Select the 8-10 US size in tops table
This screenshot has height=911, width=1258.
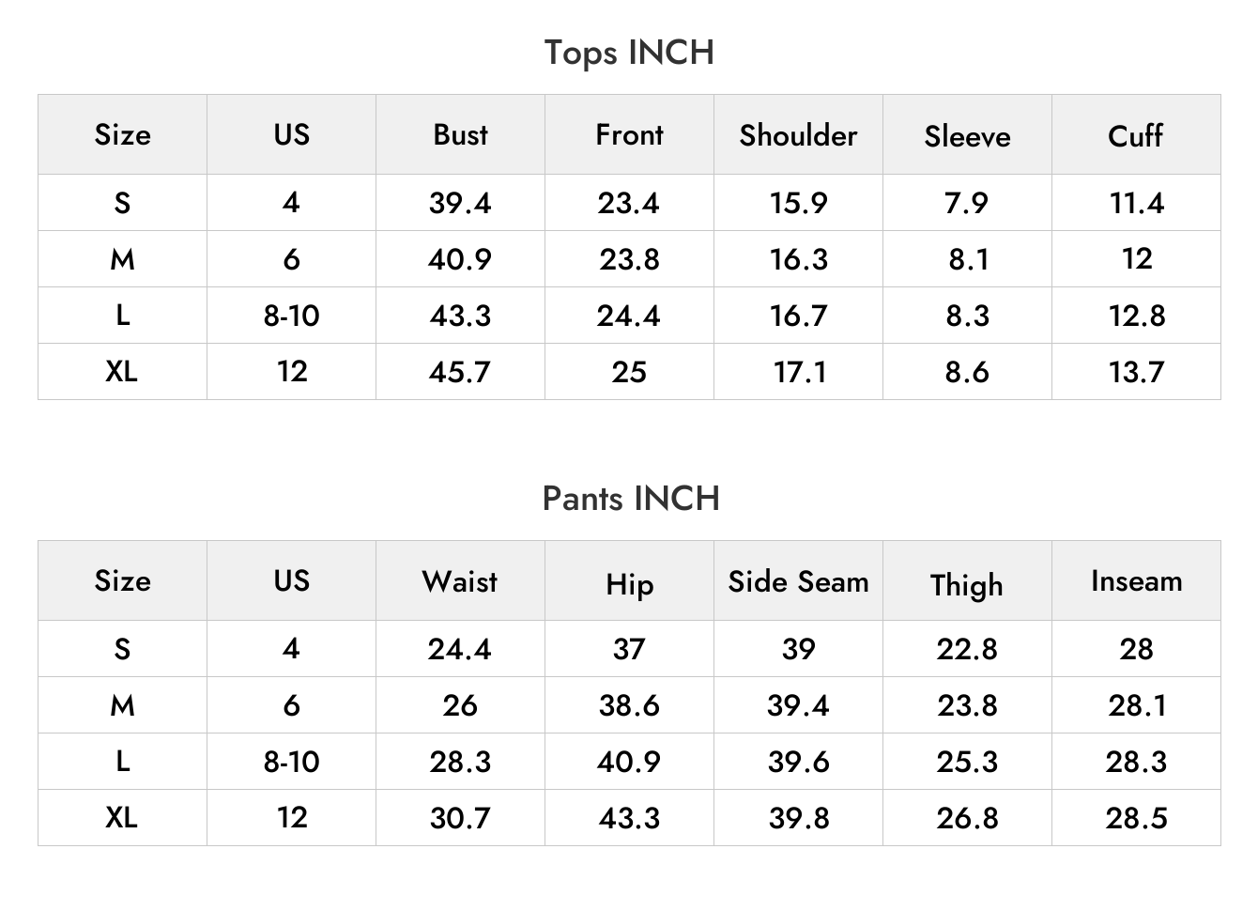(291, 316)
